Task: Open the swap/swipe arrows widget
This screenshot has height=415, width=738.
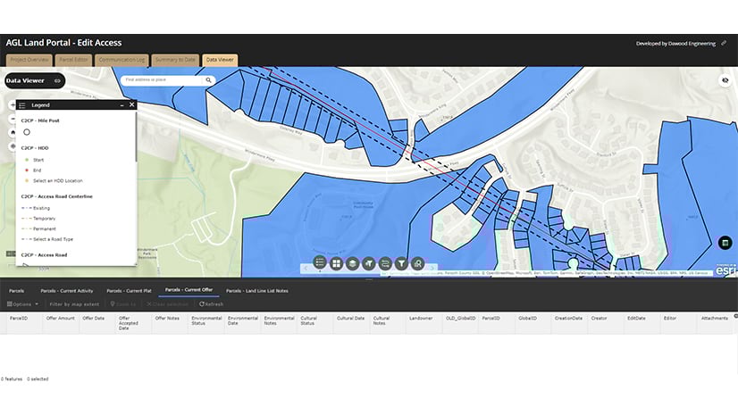Action: tap(385, 263)
